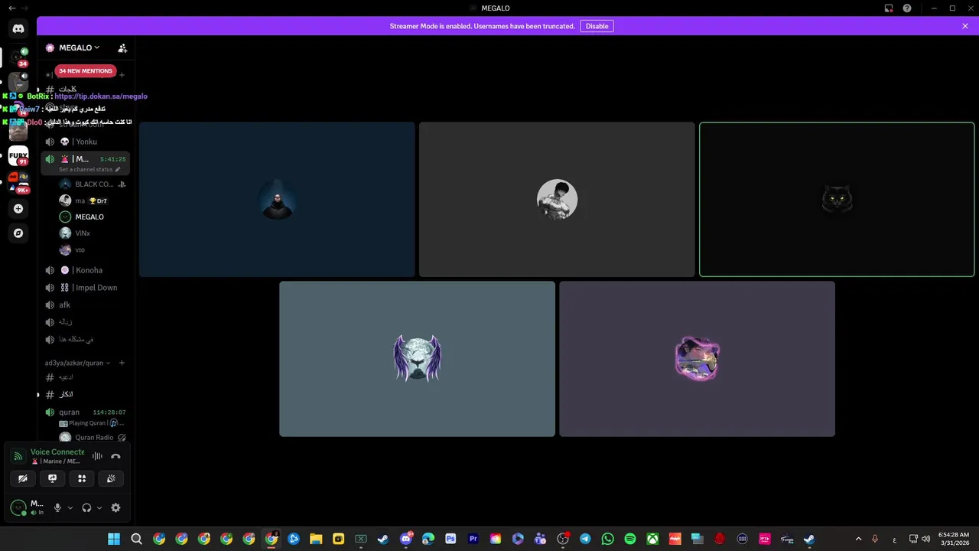Open Spotify from the taskbar
979x551 pixels.
click(629, 539)
